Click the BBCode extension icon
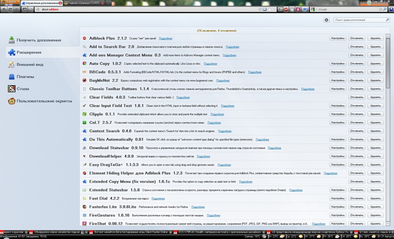This screenshot has height=239, width=394. coord(85,72)
